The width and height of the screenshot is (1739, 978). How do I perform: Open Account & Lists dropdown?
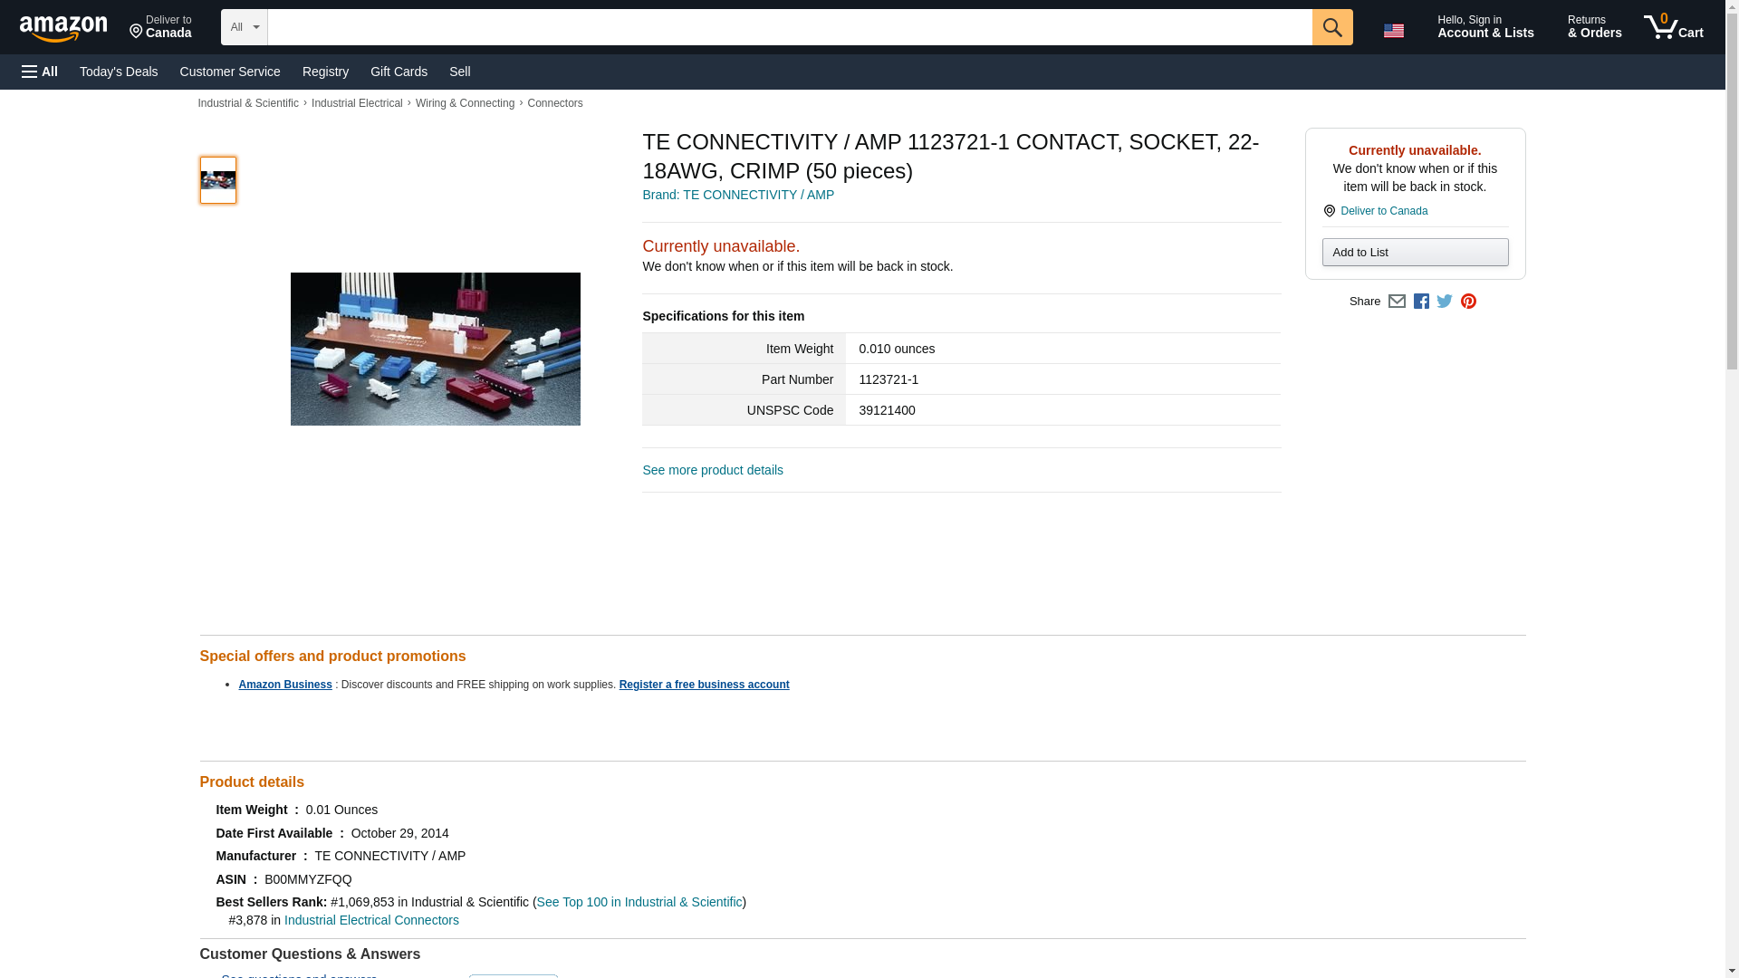pyautogui.click(x=1484, y=27)
